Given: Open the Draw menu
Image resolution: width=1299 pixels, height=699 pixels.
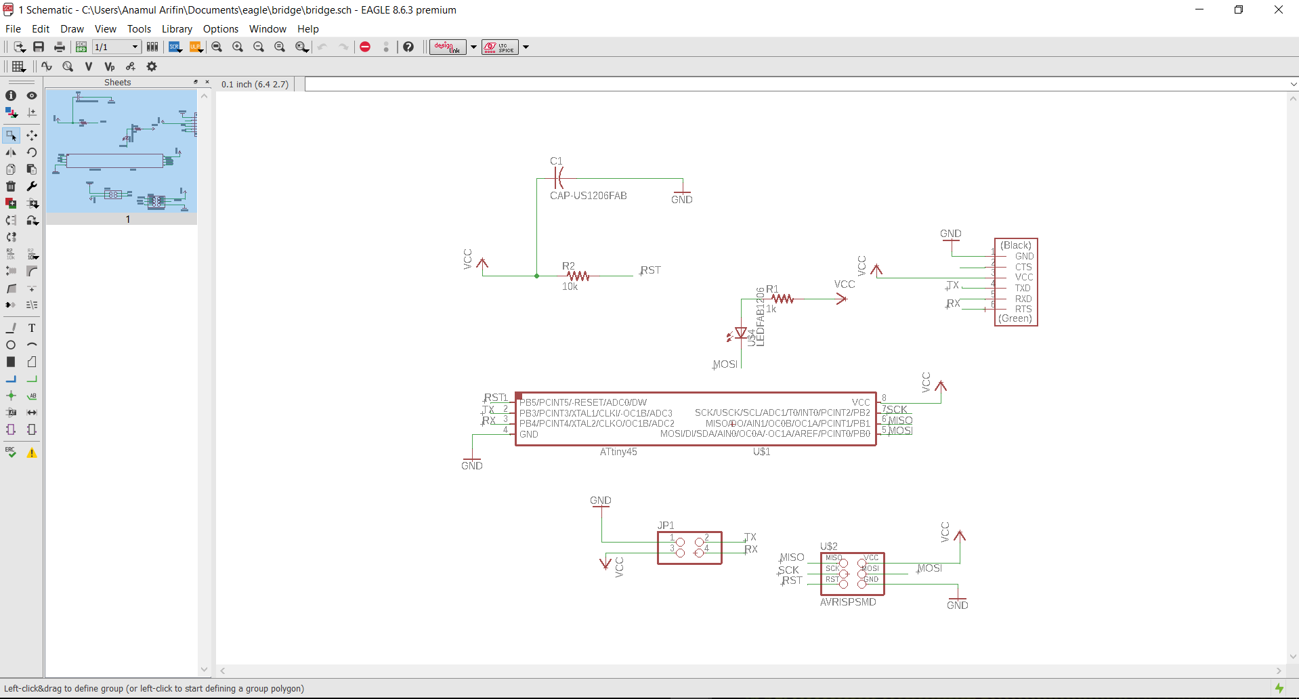Looking at the screenshot, I should [72, 28].
